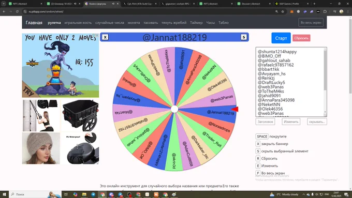The image size is (352, 198).
Task: Open the Часы menu item
Action: click(210, 23)
